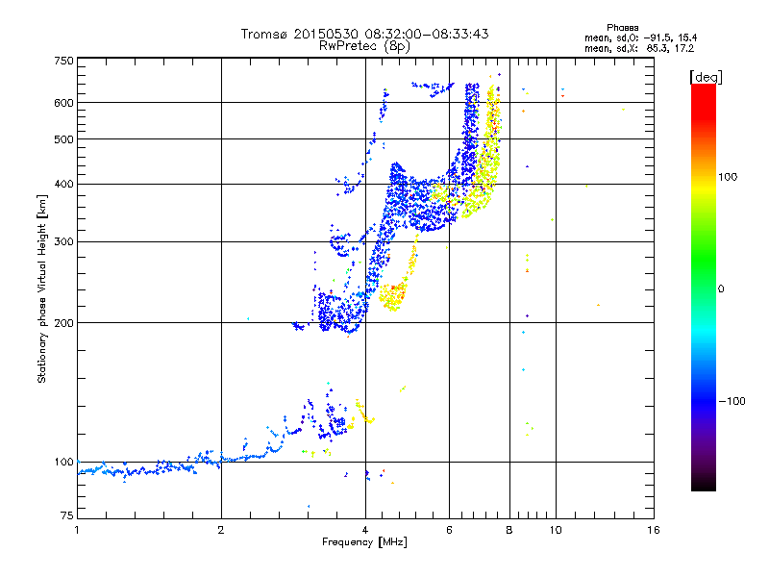
Task: Click the '0' colorbar tick label
Action: 721,289
